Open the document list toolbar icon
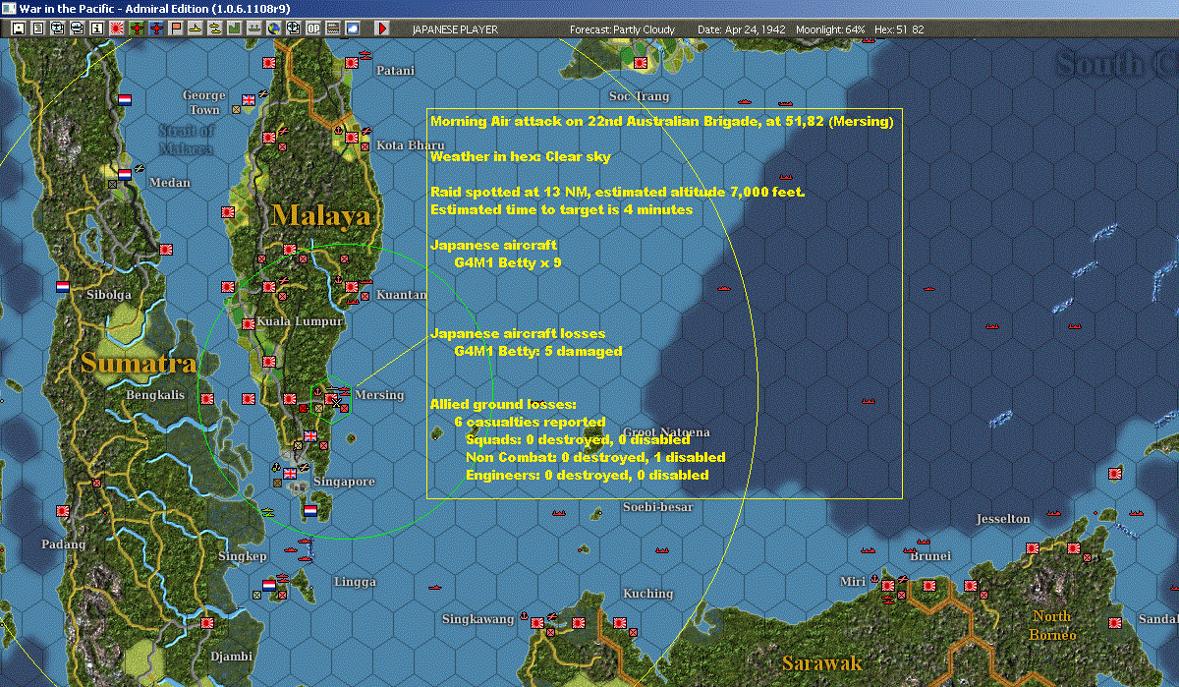 [x=38, y=29]
